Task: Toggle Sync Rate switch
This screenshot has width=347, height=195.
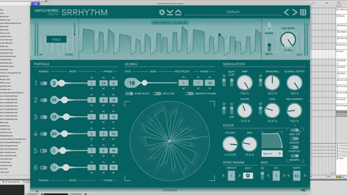Action: coord(129,94)
